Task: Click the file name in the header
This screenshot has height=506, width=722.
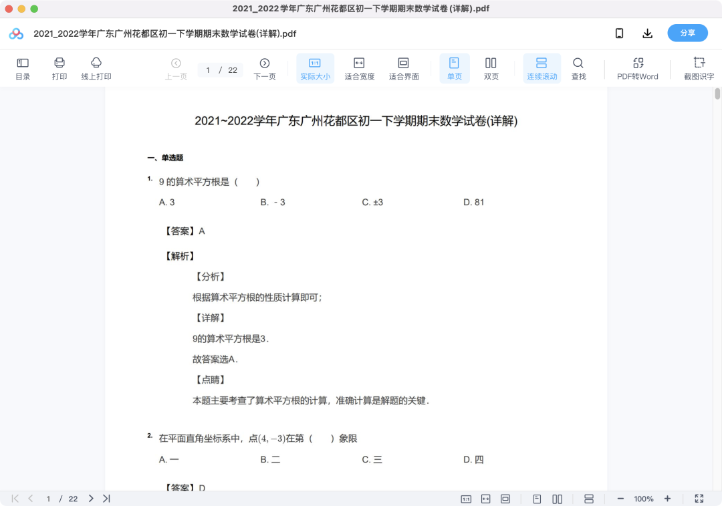Action: coord(165,33)
